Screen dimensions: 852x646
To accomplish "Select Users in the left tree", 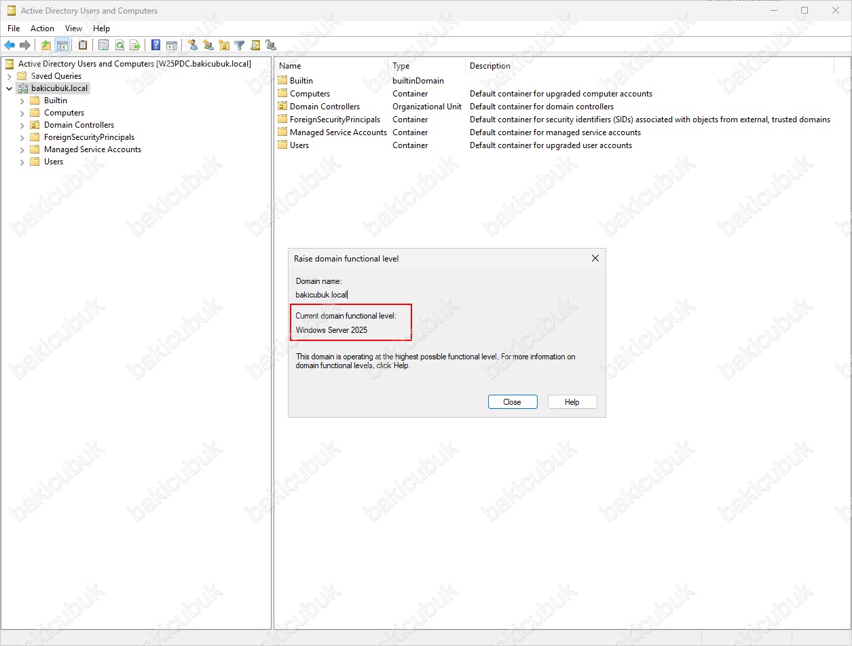I will point(54,162).
